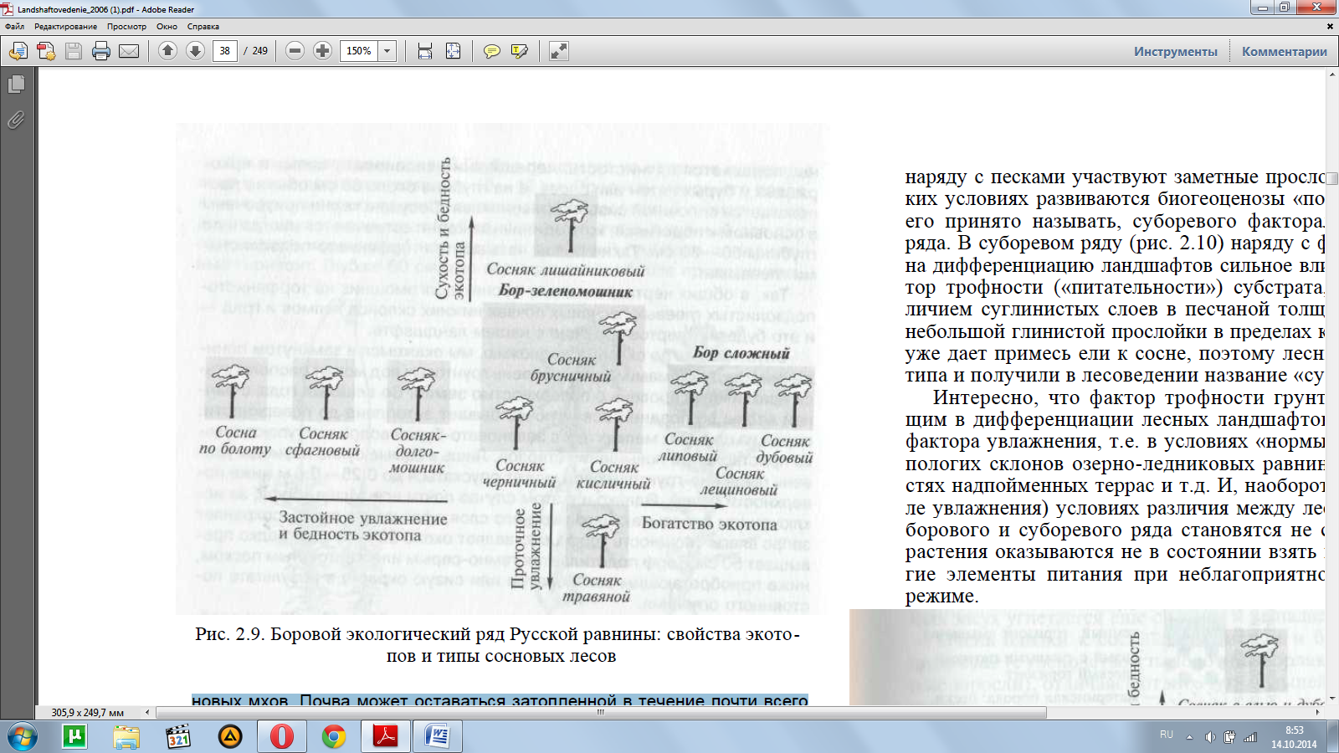Click the create PDF online icon
The height and width of the screenshot is (753, 1339).
tap(18, 51)
